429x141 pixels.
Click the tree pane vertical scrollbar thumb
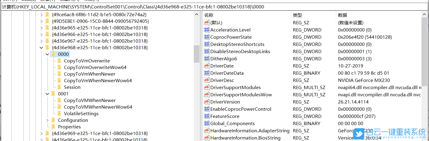click(197, 54)
